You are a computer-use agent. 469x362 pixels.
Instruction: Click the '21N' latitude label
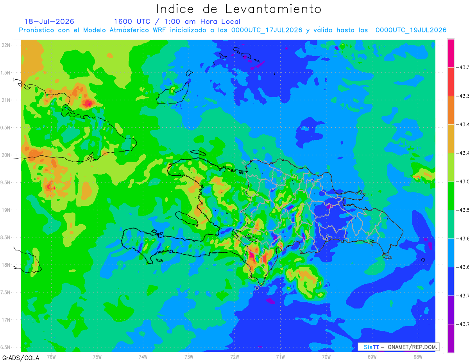(6, 100)
